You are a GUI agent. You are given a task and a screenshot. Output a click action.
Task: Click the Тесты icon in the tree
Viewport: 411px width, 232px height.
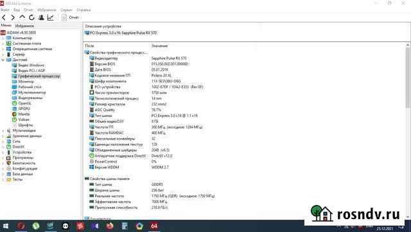[8, 179]
